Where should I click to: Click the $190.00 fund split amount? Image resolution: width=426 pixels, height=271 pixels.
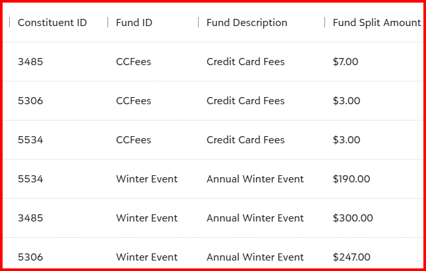(351, 179)
